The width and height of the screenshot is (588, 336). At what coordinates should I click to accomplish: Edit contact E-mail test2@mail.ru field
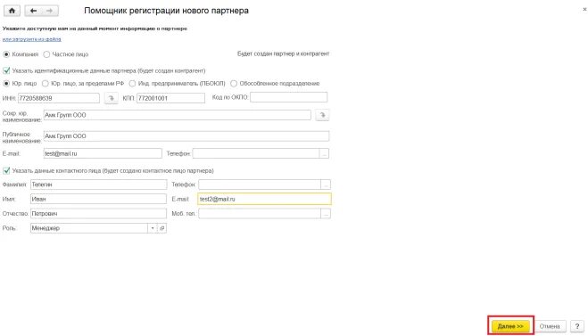[x=264, y=199]
